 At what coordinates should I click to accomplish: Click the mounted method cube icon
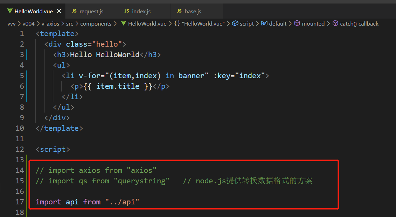297,23
